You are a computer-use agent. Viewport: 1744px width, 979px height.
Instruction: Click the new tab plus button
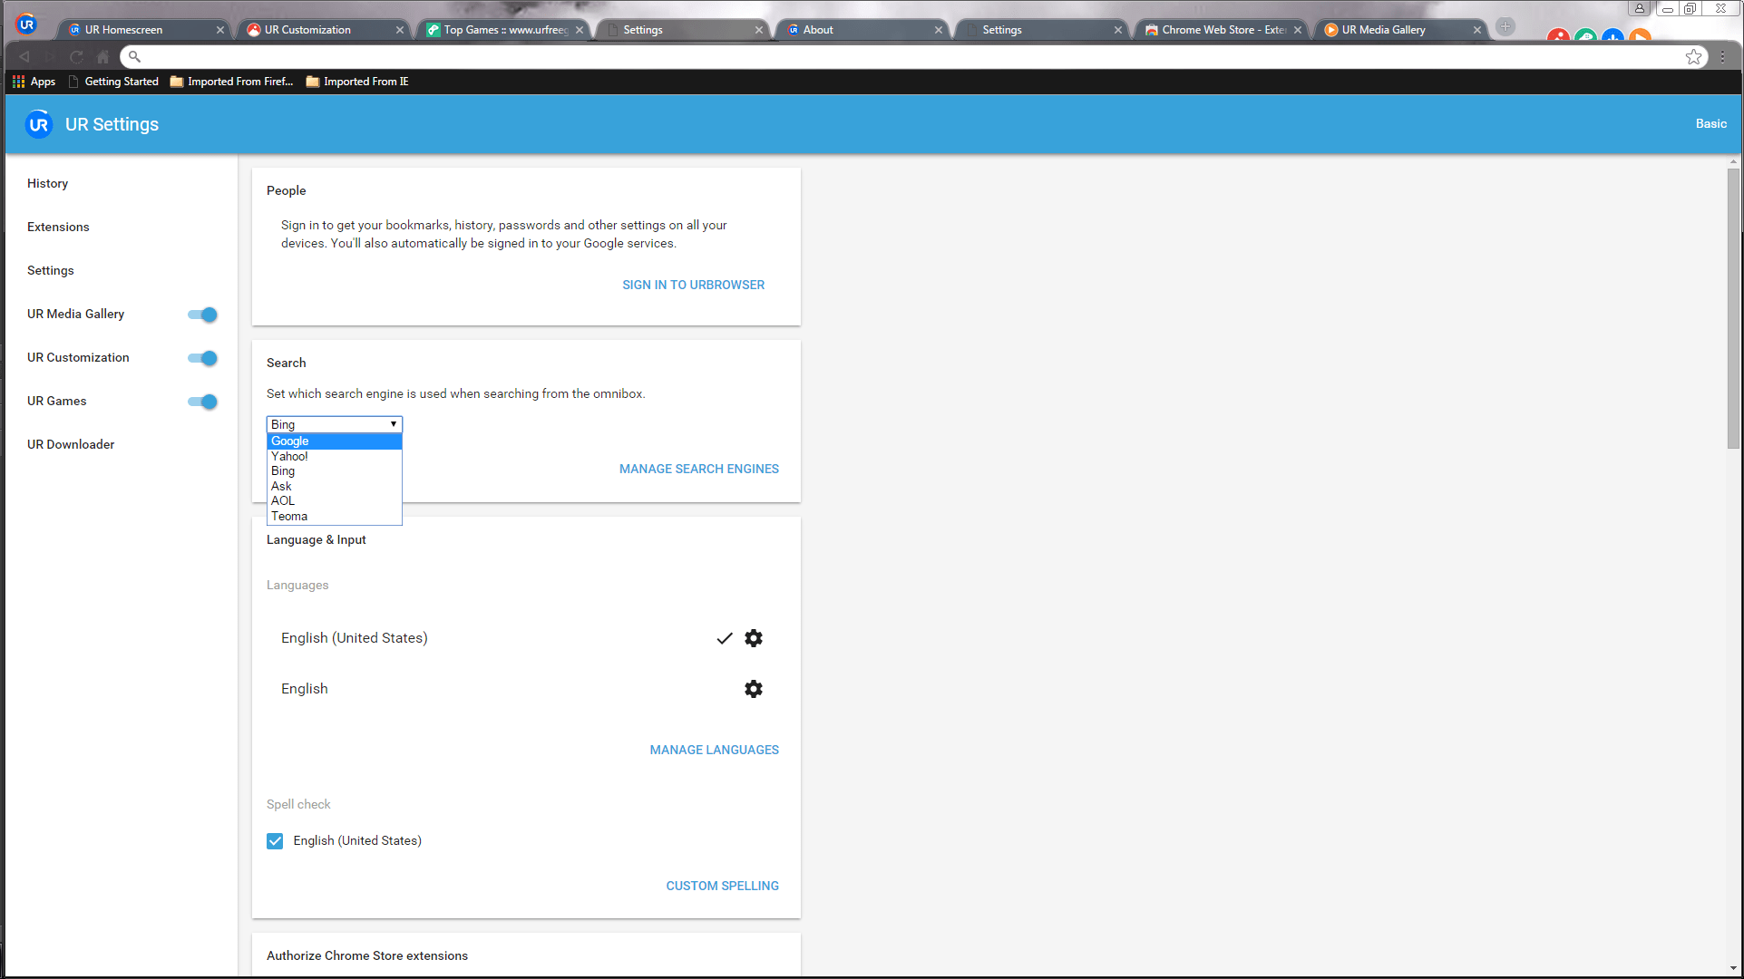coord(1505,27)
